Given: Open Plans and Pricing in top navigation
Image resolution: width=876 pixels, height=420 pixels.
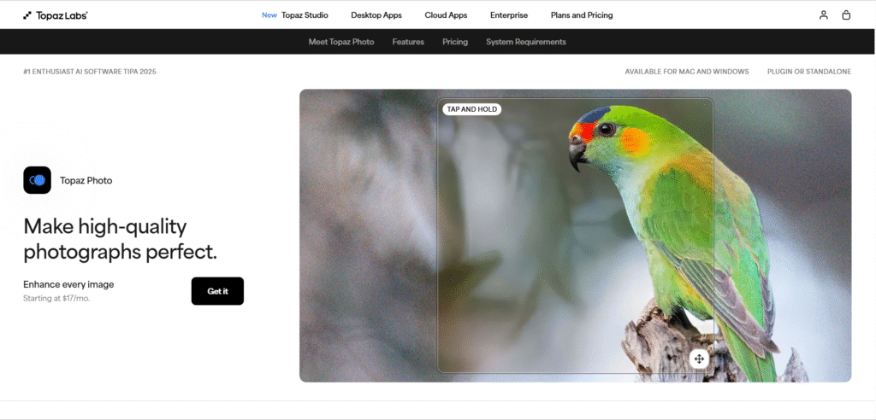Looking at the screenshot, I should (x=582, y=15).
